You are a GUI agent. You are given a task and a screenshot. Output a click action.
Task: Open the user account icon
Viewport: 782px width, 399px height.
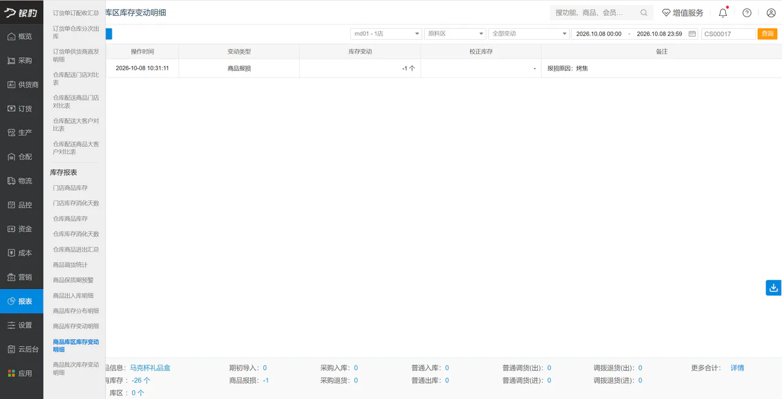pyautogui.click(x=771, y=13)
